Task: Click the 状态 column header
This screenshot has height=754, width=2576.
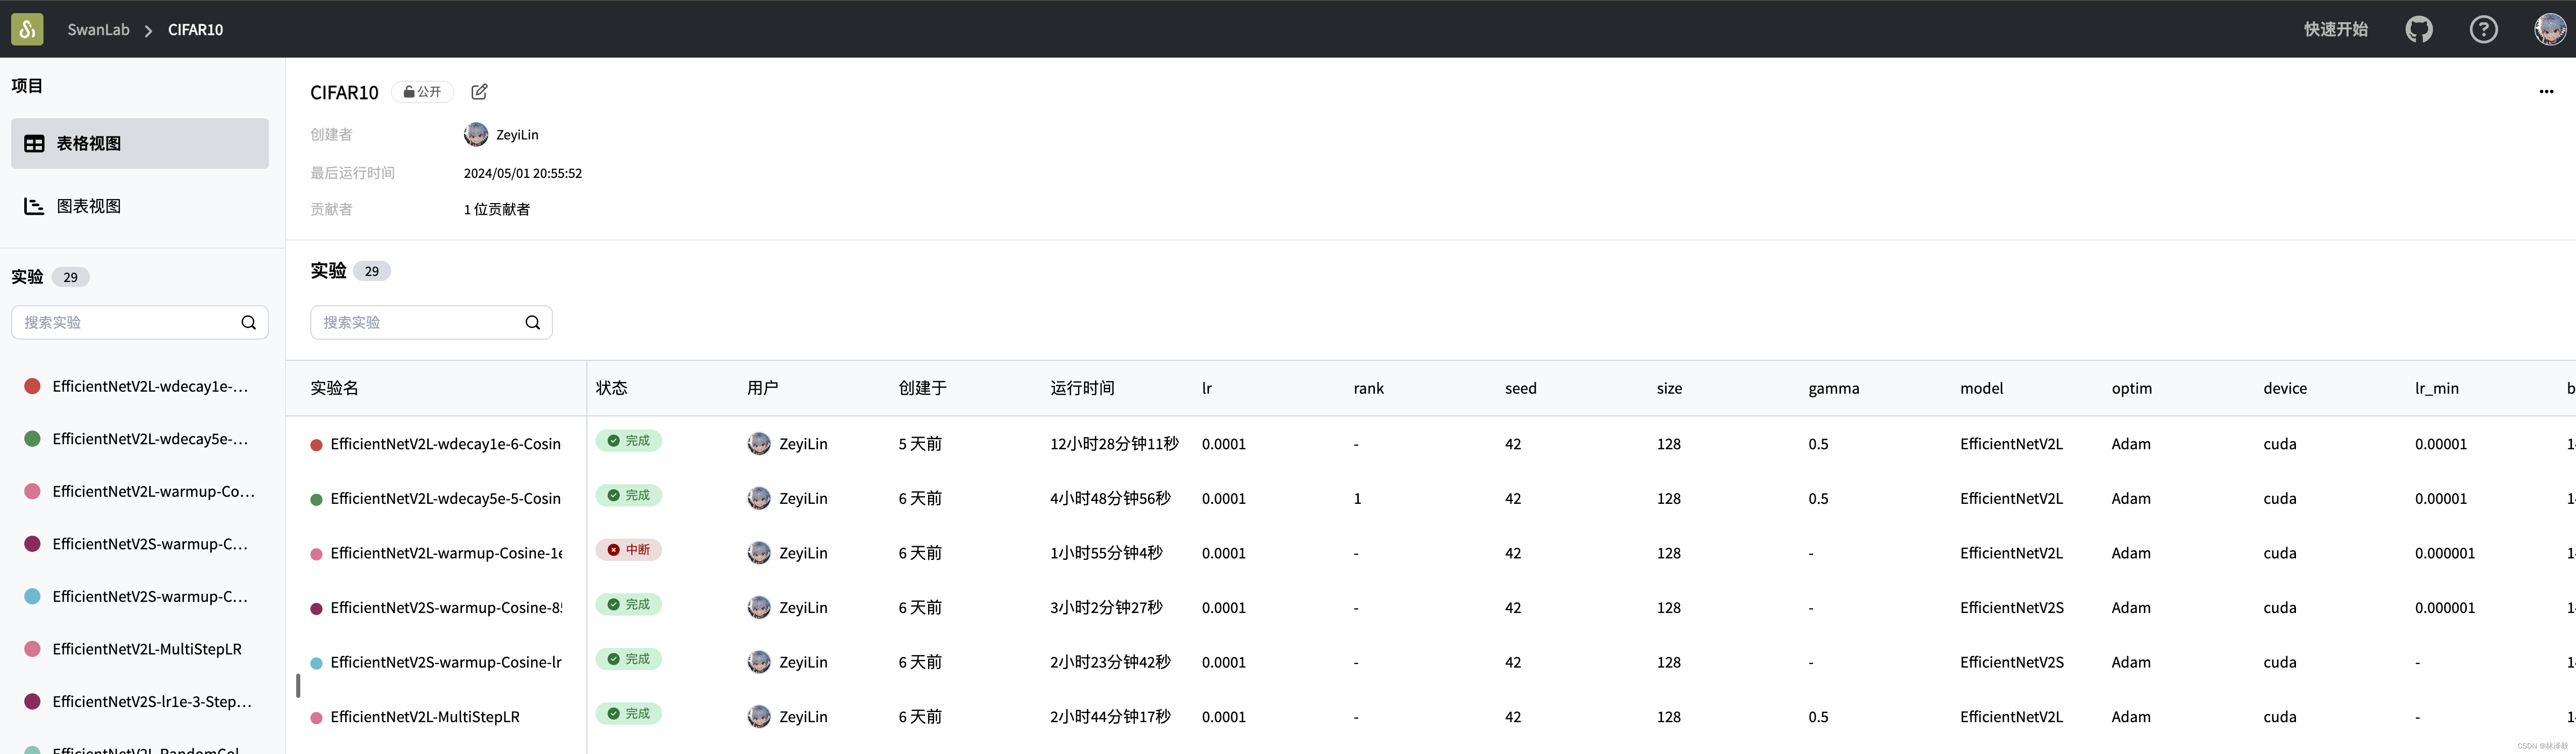Action: click(x=611, y=388)
